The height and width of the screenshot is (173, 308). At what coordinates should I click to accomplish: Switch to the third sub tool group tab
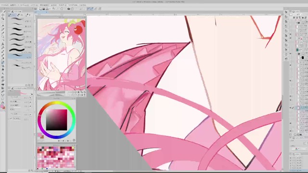(x=28, y=15)
